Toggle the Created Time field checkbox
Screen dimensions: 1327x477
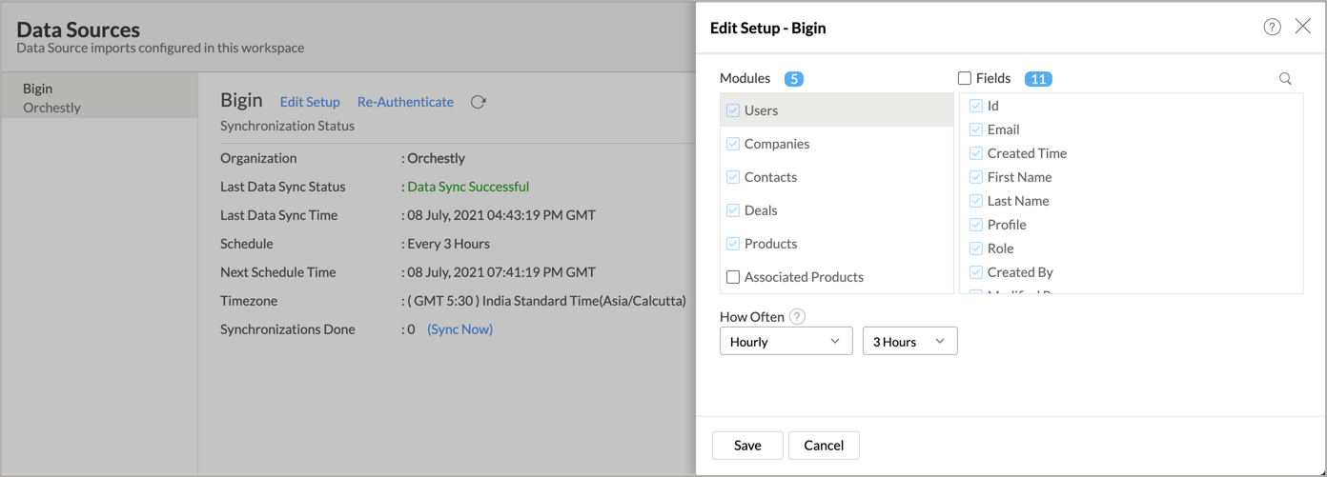976,153
